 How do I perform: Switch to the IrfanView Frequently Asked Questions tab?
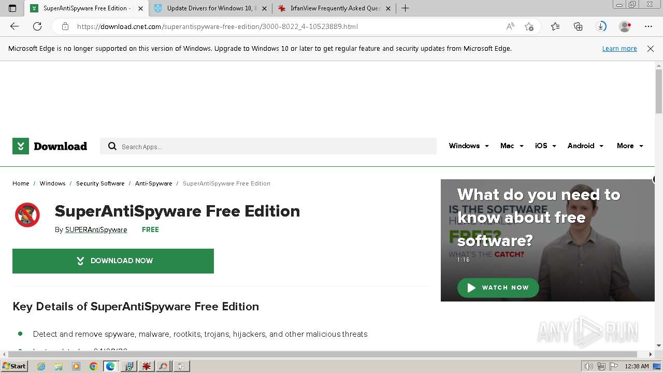point(334,8)
